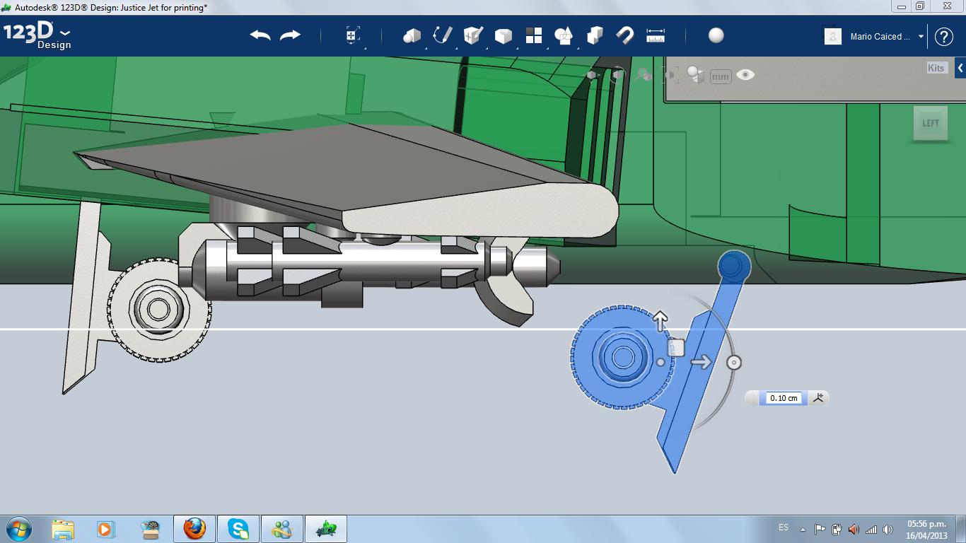Click the user avatar icon
This screenshot has width=966, height=543.
[x=833, y=36]
